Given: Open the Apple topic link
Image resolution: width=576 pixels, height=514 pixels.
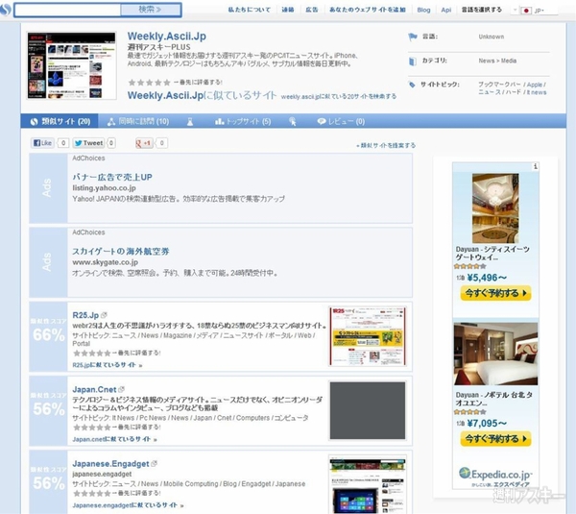Looking at the screenshot, I should pos(535,85).
